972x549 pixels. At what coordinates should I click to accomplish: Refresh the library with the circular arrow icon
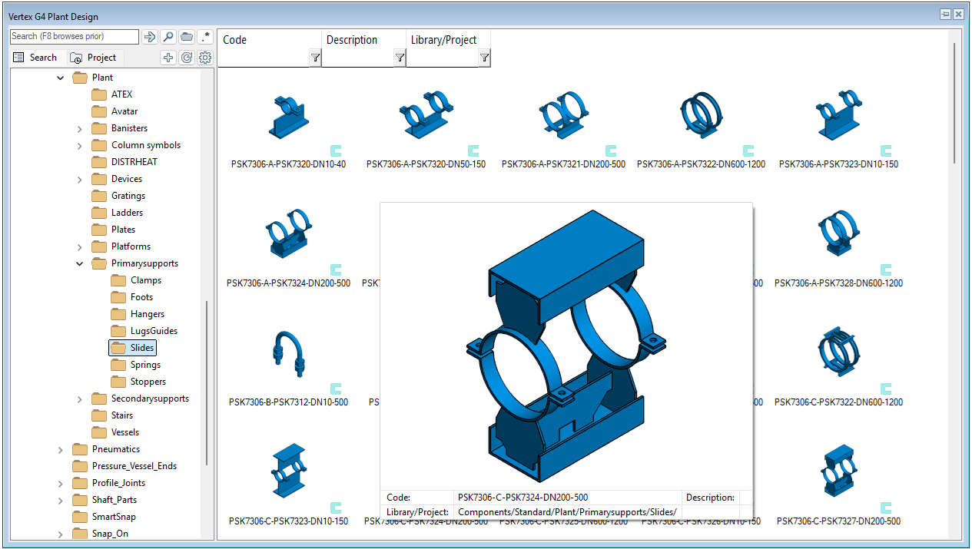pos(187,57)
